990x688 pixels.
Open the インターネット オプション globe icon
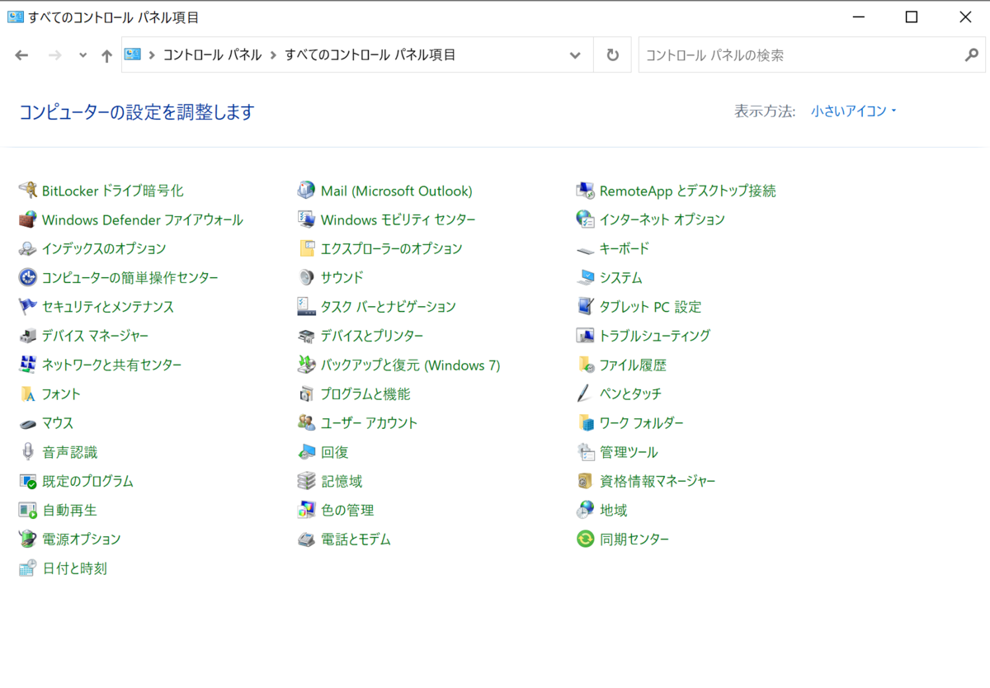586,219
